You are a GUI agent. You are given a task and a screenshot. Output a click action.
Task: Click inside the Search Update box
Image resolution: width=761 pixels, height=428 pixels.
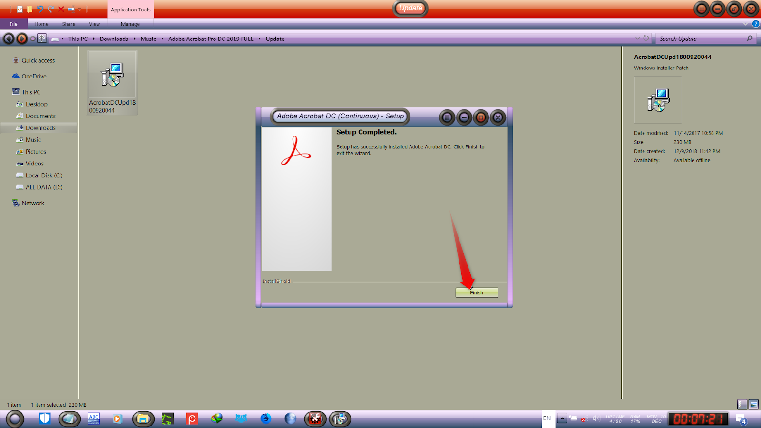(x=699, y=39)
